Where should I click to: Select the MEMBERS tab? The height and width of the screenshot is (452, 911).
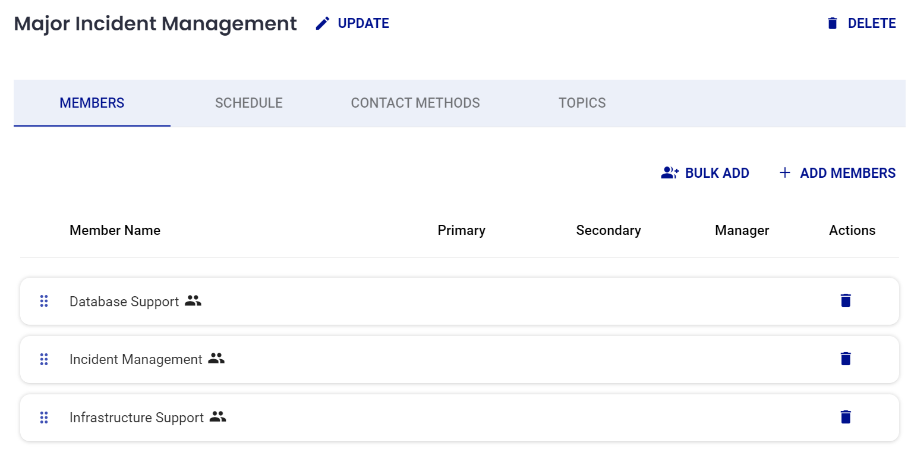tap(92, 103)
